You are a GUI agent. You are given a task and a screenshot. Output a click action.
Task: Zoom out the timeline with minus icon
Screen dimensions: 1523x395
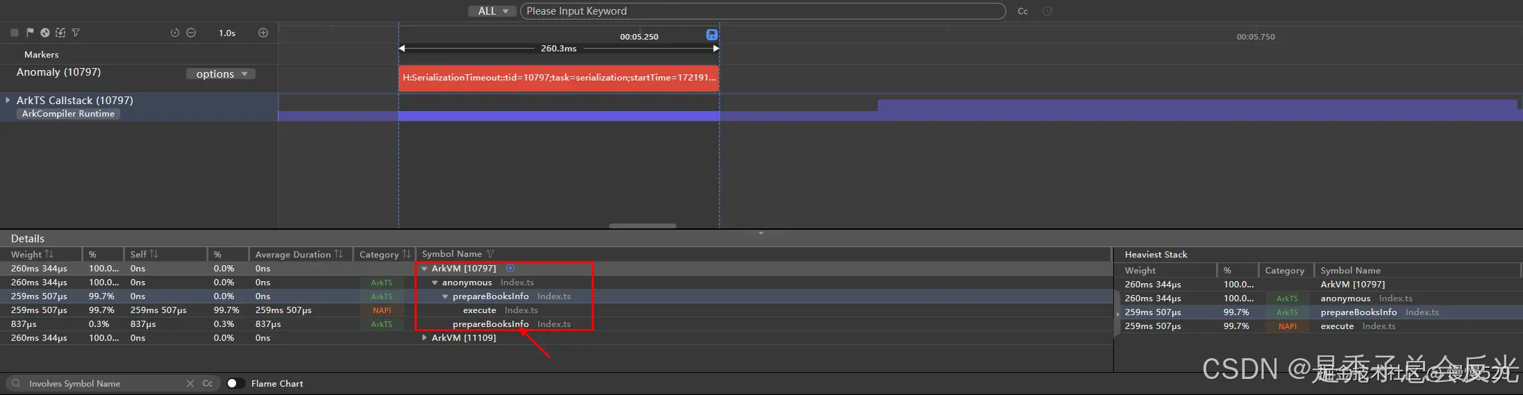tap(191, 33)
